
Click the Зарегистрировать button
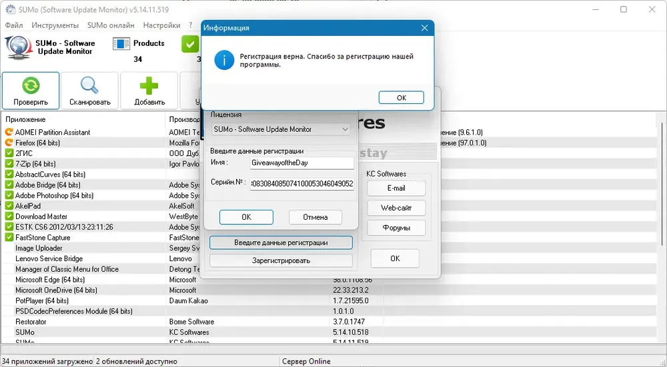pos(281,260)
